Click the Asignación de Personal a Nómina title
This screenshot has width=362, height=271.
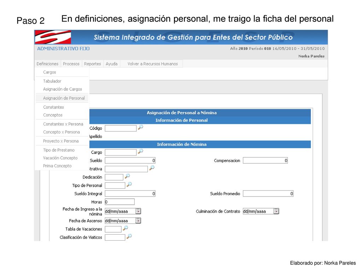182,113
